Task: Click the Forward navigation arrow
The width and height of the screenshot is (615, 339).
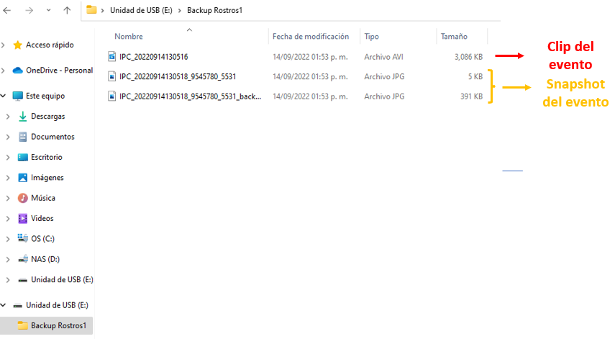Action: pos(29,10)
